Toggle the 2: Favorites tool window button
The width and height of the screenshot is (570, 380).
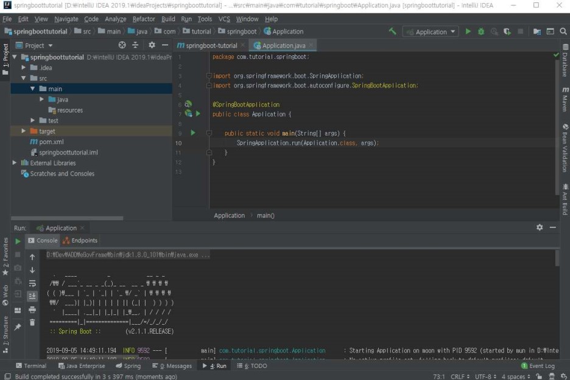click(5, 256)
